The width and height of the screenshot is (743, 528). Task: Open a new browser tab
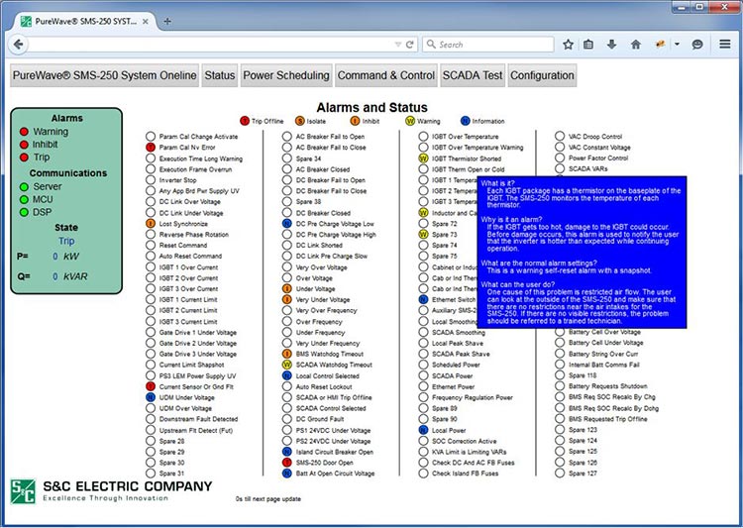(x=167, y=21)
